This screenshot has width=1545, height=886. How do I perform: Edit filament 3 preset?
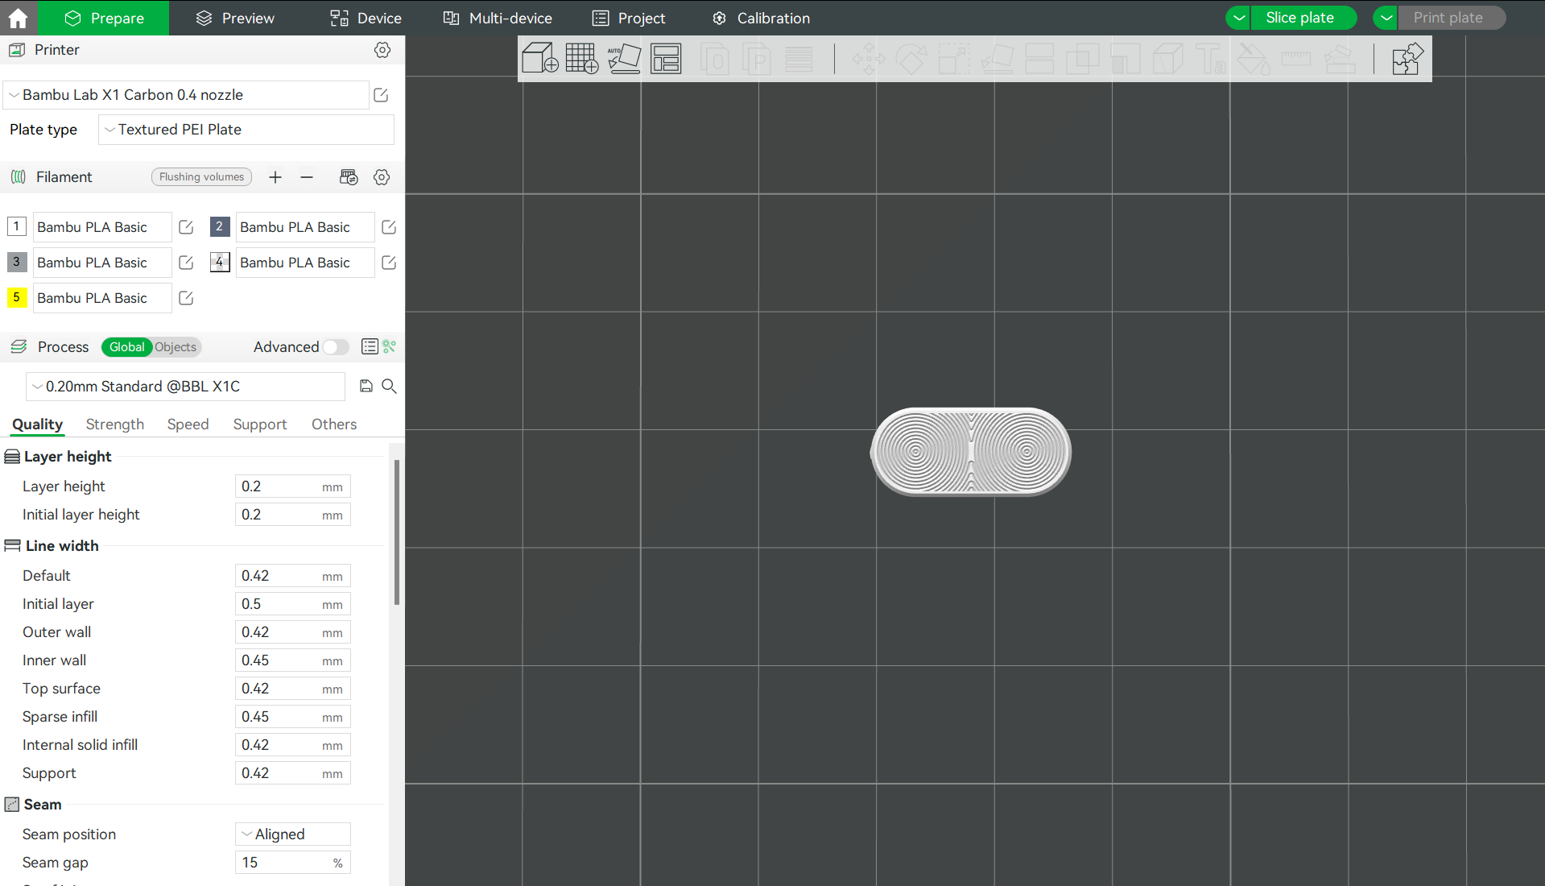(186, 263)
